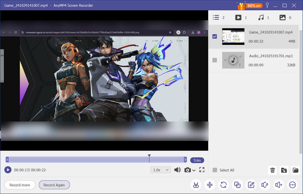The image size is (303, 194).
Task: Open the scissors clip tool
Action: tap(196, 185)
